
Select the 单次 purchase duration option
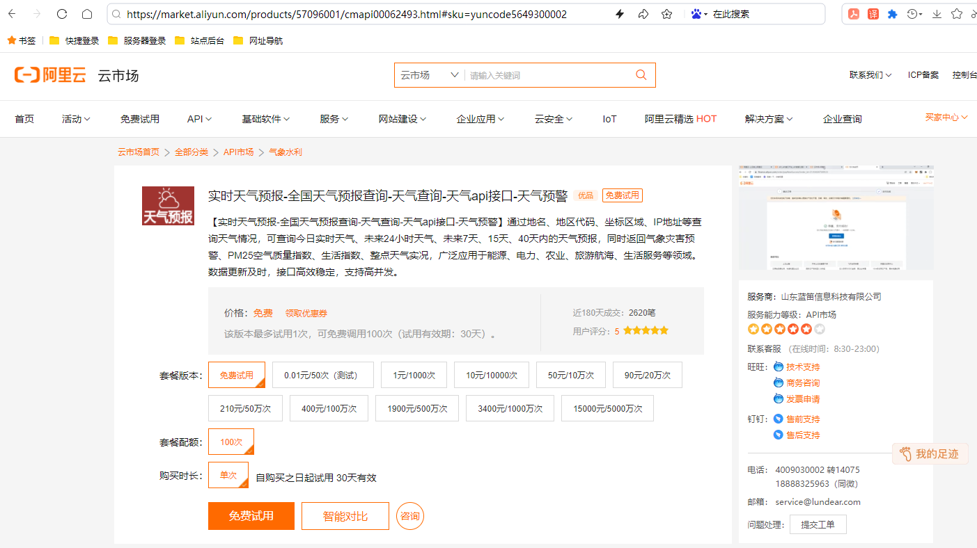pyautogui.click(x=228, y=475)
